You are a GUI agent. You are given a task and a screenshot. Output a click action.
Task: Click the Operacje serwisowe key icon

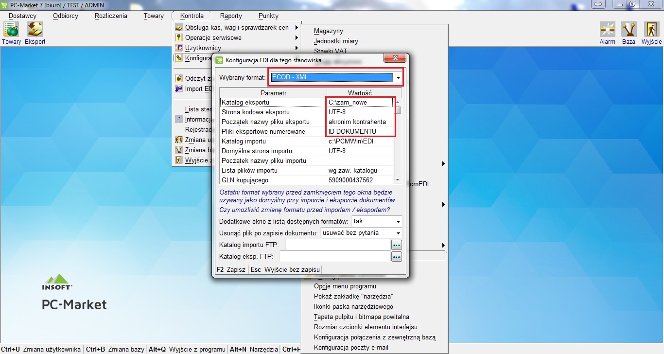click(179, 38)
